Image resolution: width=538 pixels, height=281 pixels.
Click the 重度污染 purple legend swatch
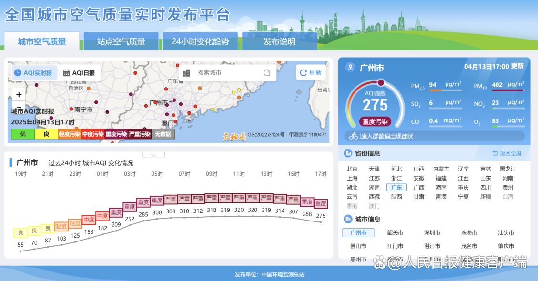click(x=116, y=134)
